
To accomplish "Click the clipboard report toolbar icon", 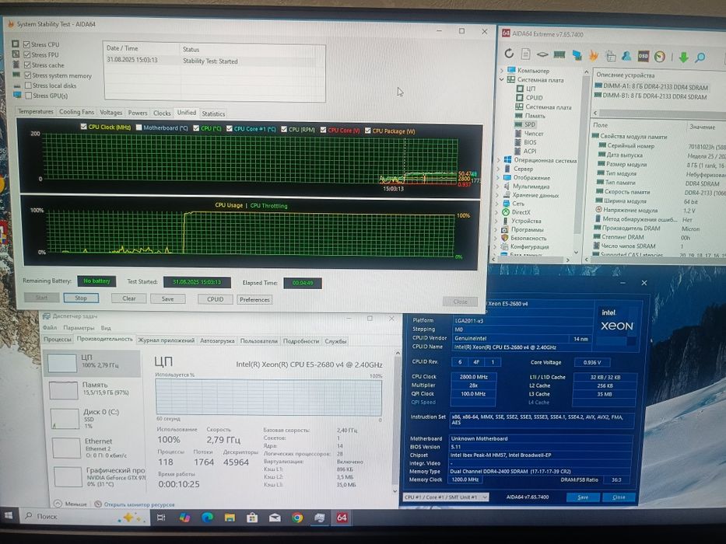I will coord(611,56).
